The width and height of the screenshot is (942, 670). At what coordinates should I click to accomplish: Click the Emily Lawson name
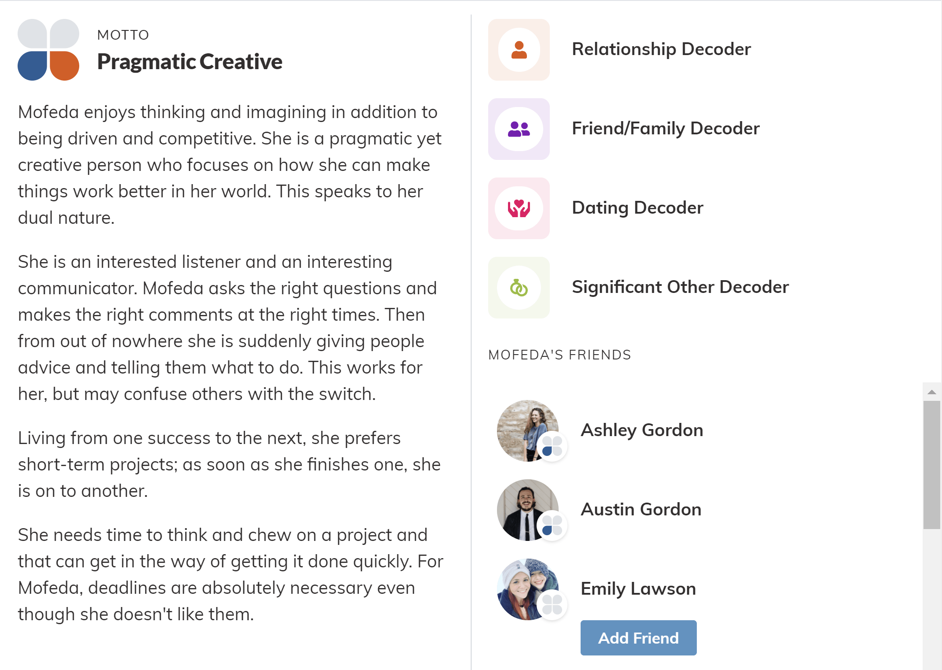[x=638, y=589]
